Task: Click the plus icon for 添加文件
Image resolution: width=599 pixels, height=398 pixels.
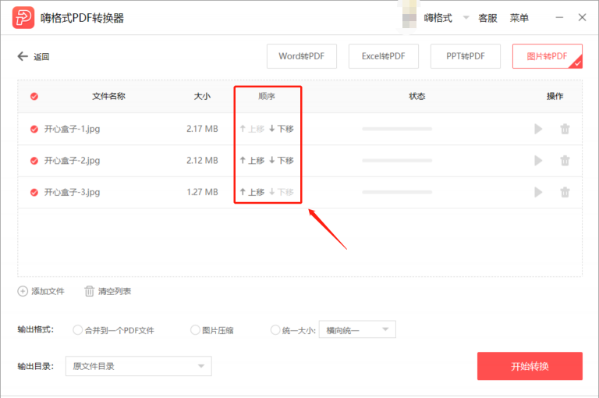Action: click(23, 291)
